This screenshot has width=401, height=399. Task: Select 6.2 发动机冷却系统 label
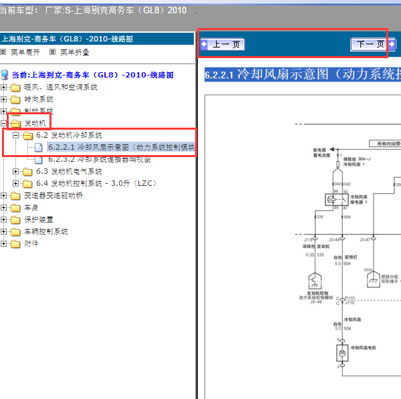click(x=69, y=135)
